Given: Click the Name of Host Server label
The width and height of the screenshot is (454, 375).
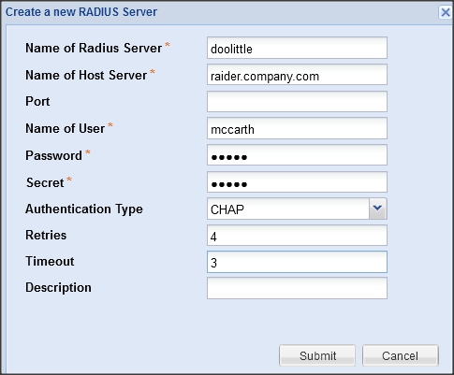Looking at the screenshot, I should coord(86,75).
